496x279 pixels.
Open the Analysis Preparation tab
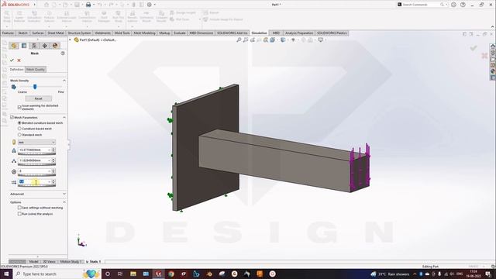[x=299, y=33]
